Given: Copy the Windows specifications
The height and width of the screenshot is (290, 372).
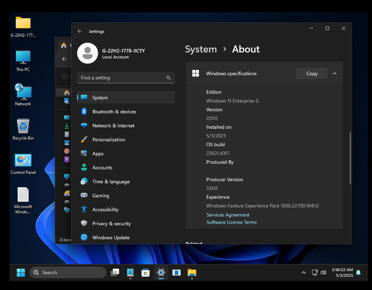Looking at the screenshot, I should [x=311, y=74].
